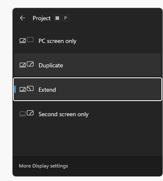Click the blue selection indicator on Extend
Viewport: 163px width, 181px height.
coord(15,89)
